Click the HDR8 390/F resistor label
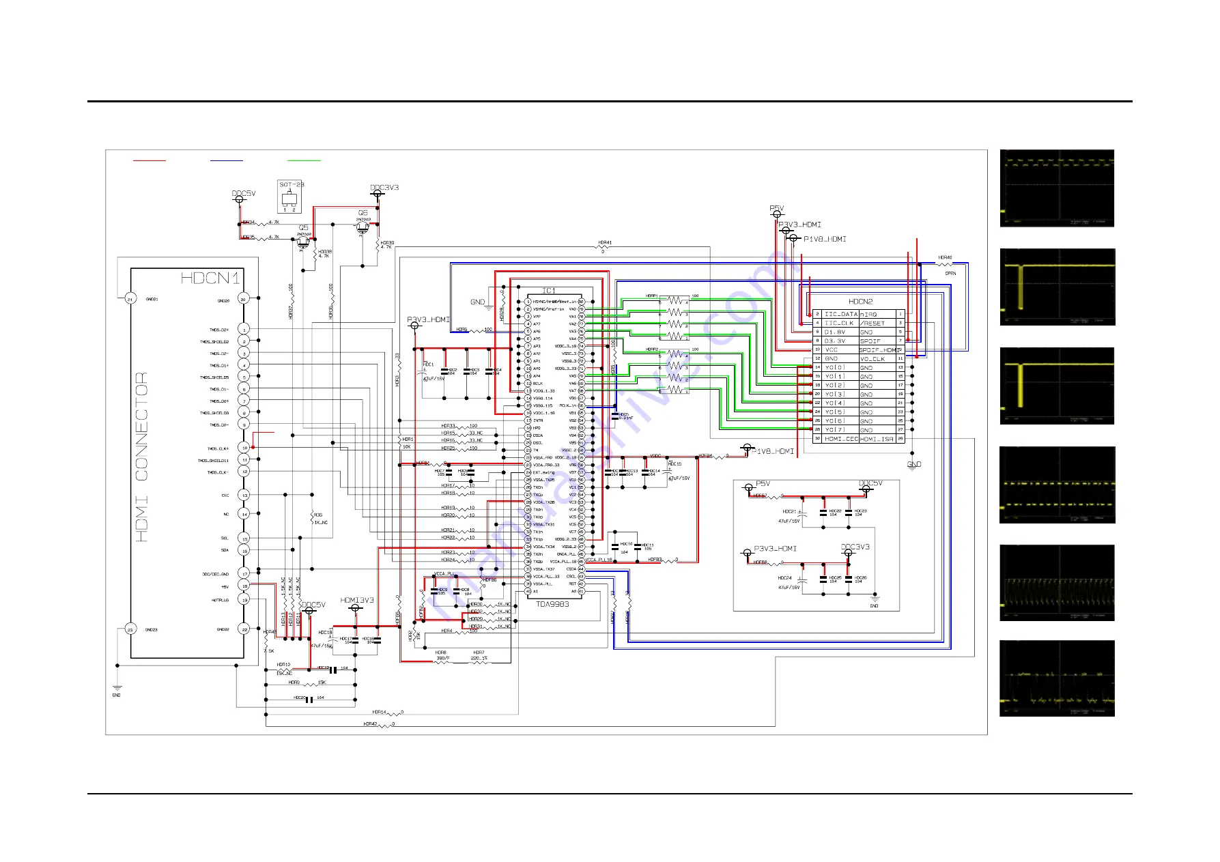Viewport: 1220px width, 862px height. (442, 655)
